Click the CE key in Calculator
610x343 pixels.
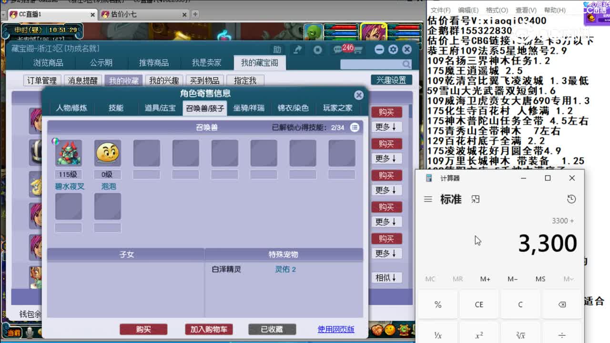pyautogui.click(x=479, y=305)
